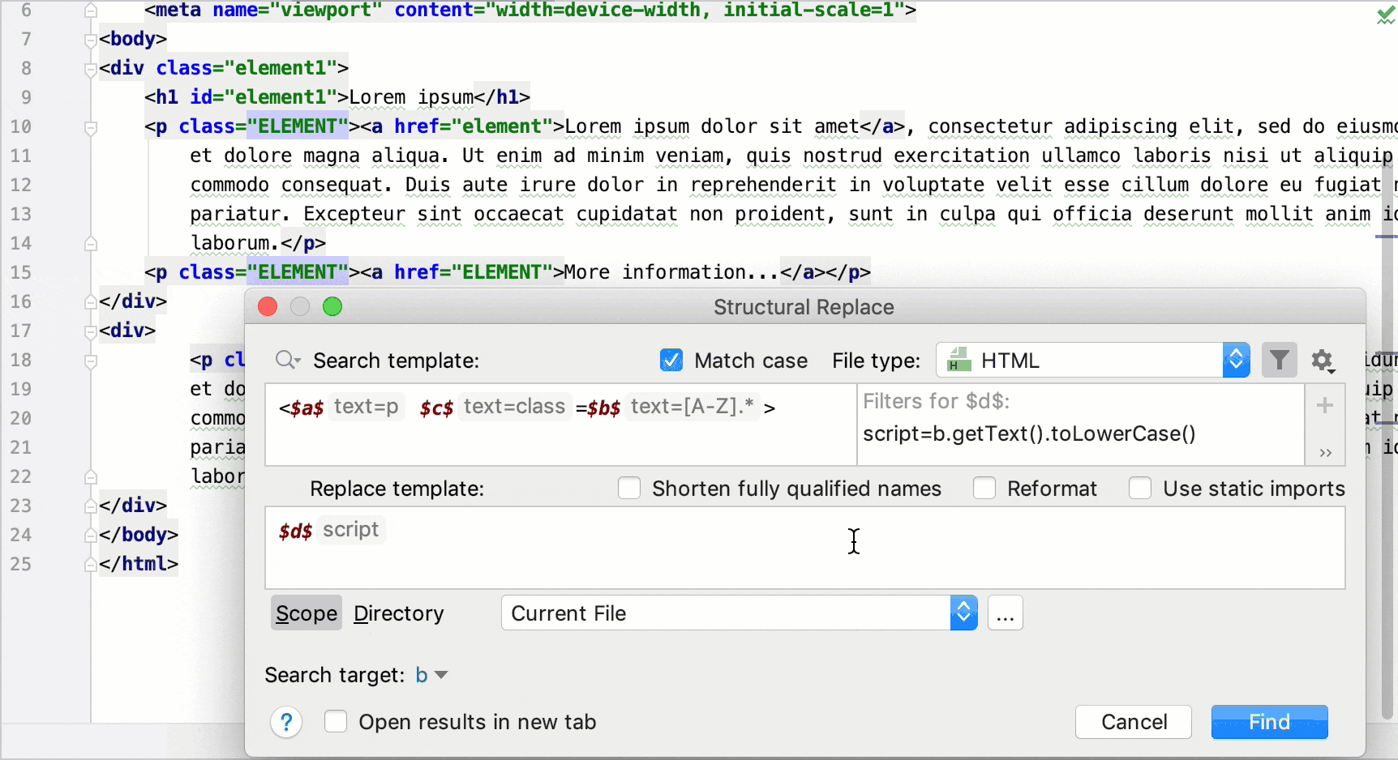The height and width of the screenshot is (760, 1398).
Task: Click the highlighted ELEMENT on line 10
Action: point(298,126)
